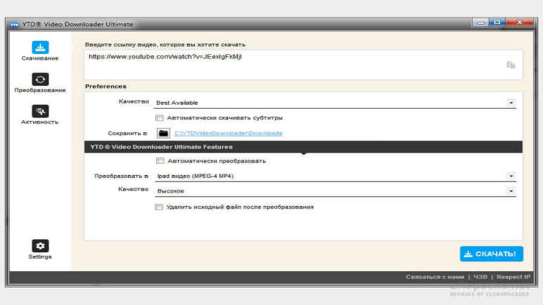
Task: Enable Автоматически скачивать субтитры checkbox
Action: (x=160, y=118)
